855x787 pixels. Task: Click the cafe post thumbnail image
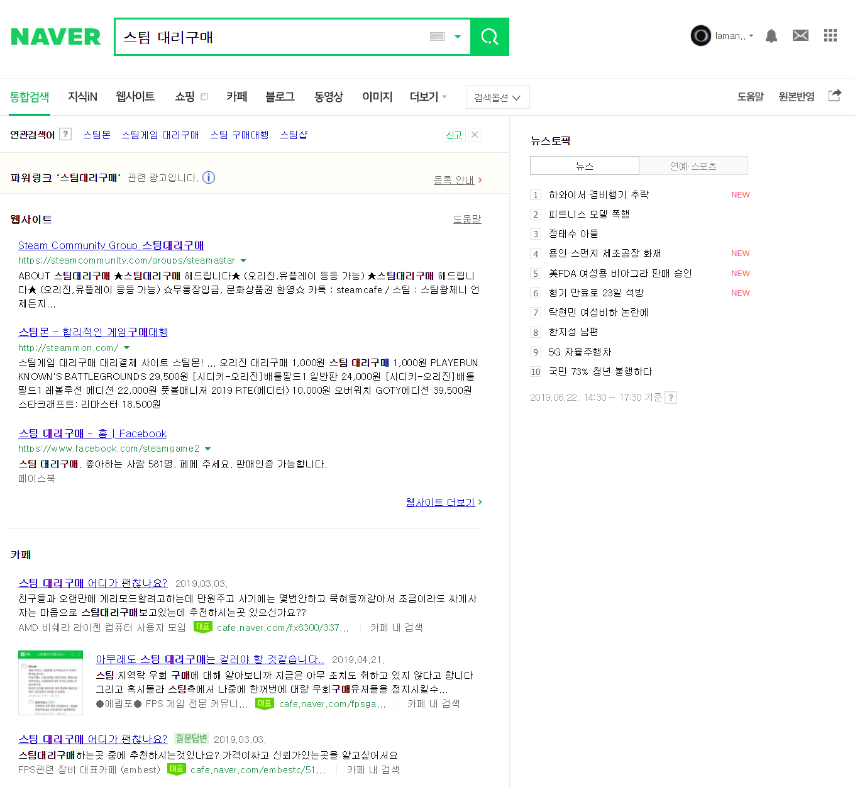(50, 683)
